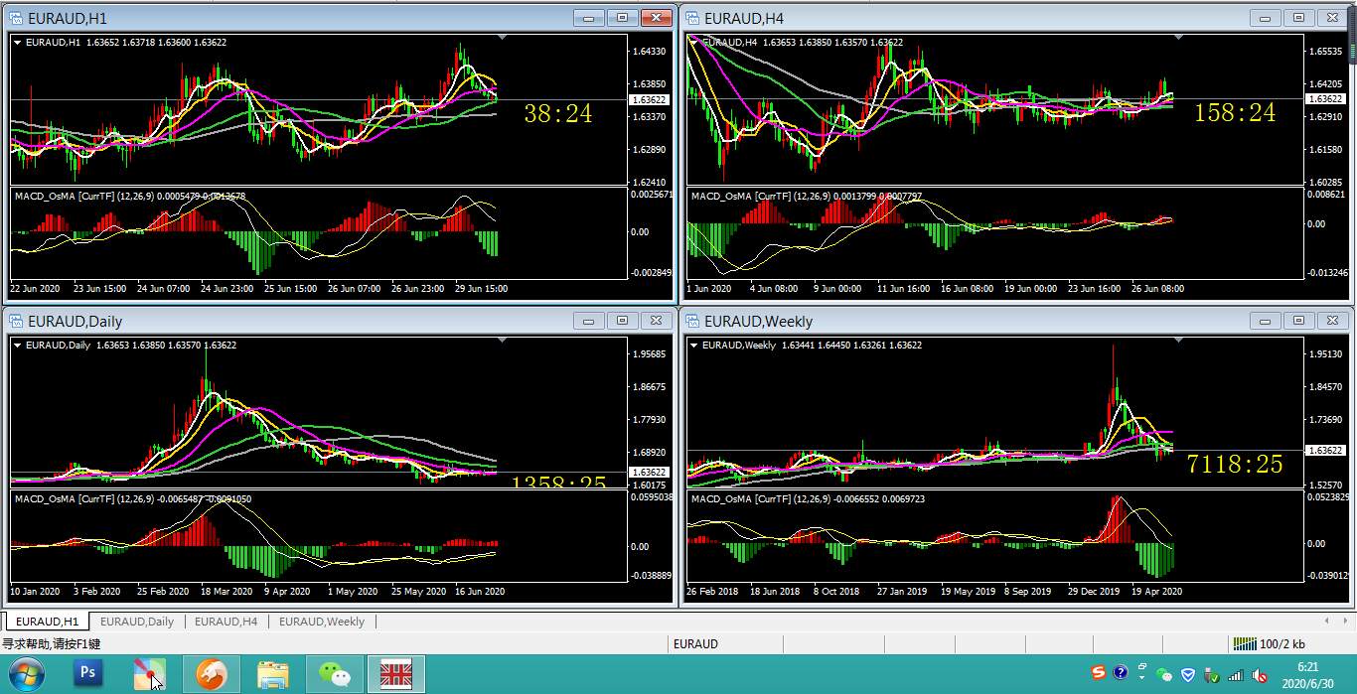Maximize the EURAUD,H4 chart window
The width and height of the screenshot is (1357, 694).
click(x=1299, y=18)
